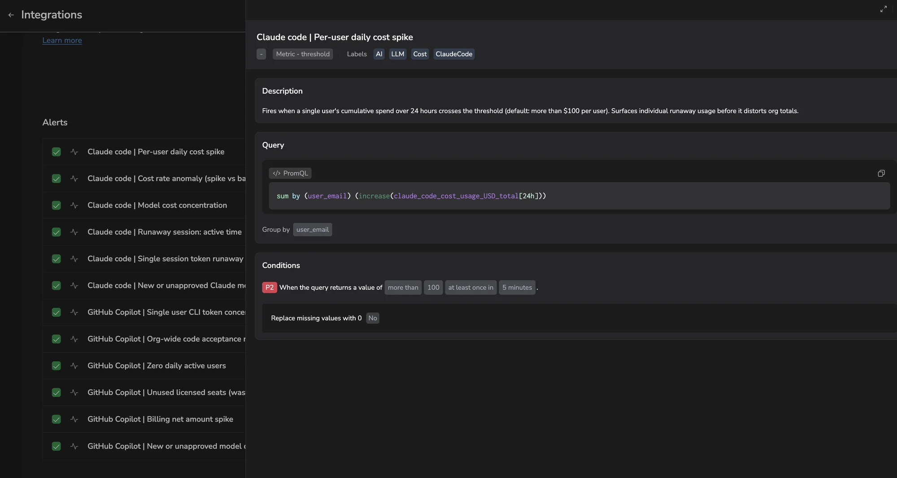Screen dimensions: 897x478
Task: Open GitHub Copilot Zero daily active users alert
Action: pos(144,366)
